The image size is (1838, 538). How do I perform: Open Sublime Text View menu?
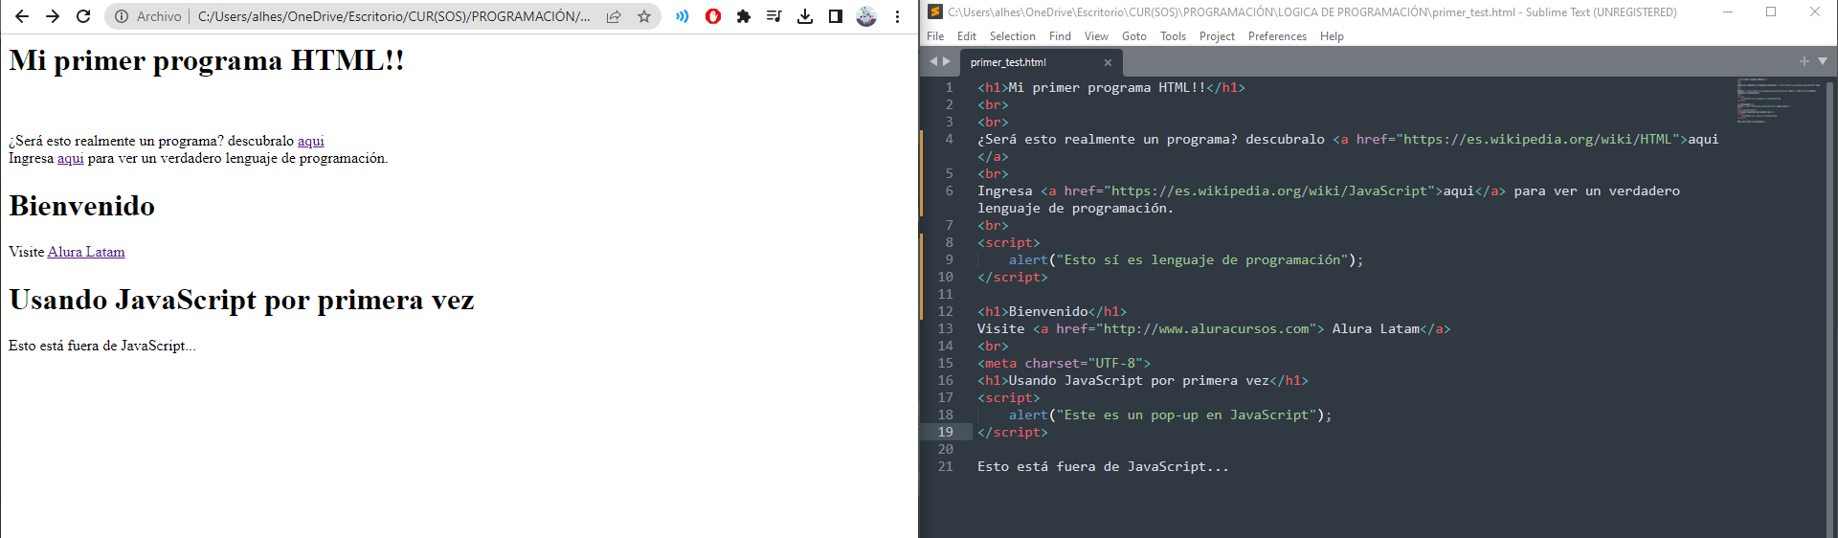pos(1096,36)
